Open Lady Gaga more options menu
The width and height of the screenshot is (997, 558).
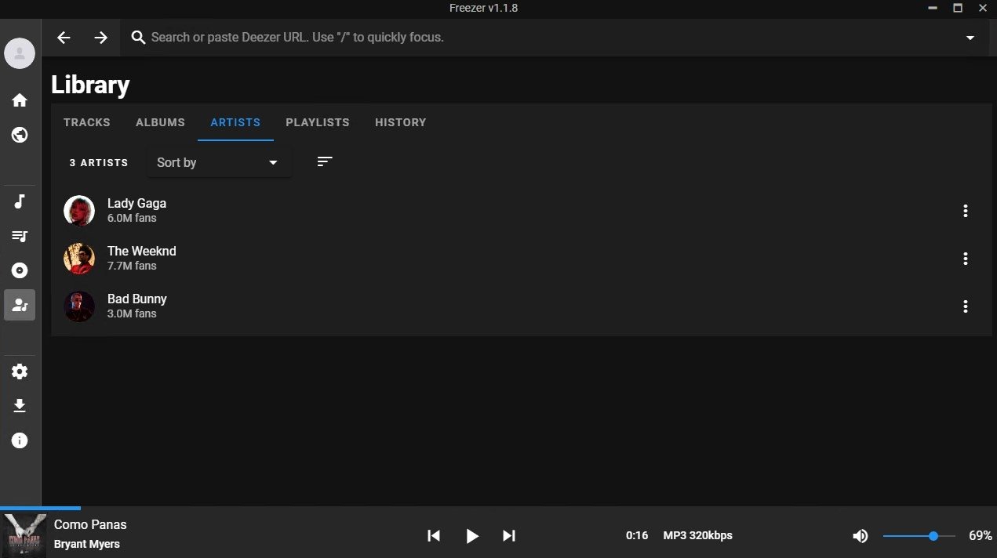pos(966,211)
